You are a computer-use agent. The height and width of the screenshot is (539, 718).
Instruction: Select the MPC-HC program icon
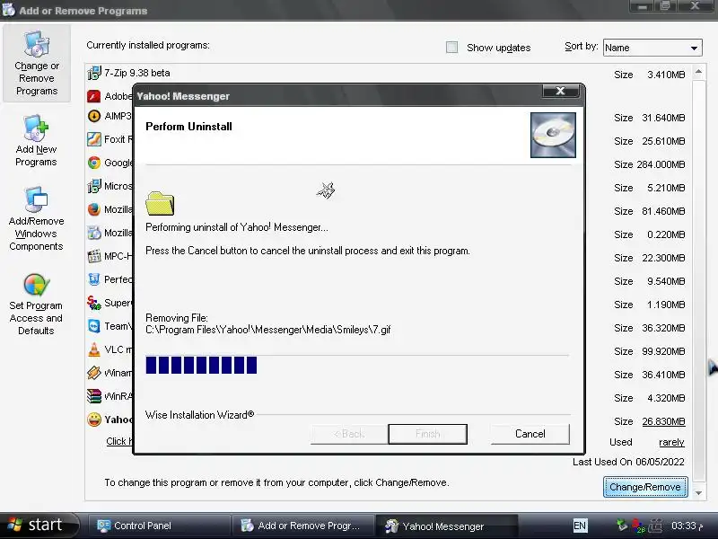94,256
